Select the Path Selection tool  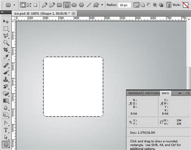(6, 137)
